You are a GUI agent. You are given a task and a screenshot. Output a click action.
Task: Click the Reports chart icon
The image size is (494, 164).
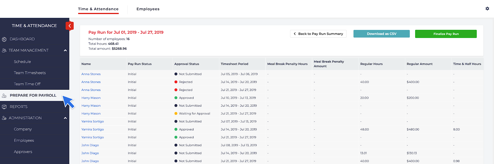[x=4, y=107]
